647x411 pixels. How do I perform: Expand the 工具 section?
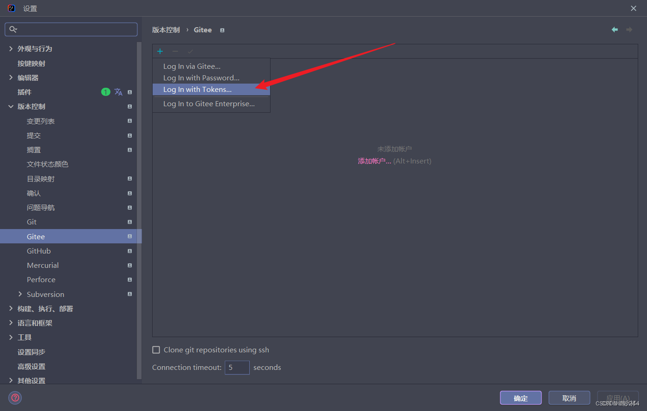point(11,337)
